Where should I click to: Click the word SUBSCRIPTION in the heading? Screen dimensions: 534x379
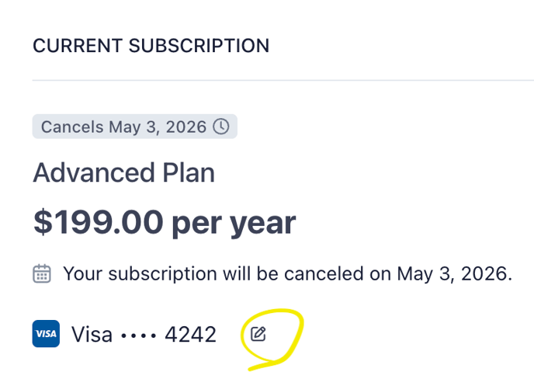(x=199, y=46)
